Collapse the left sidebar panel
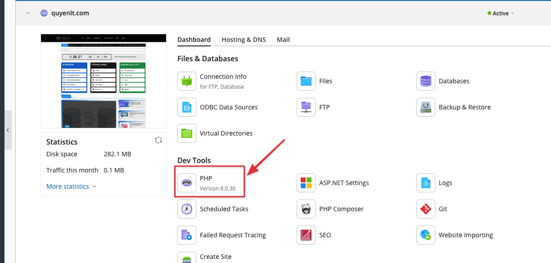Screen dimensions: 551x263 click(x=8, y=130)
